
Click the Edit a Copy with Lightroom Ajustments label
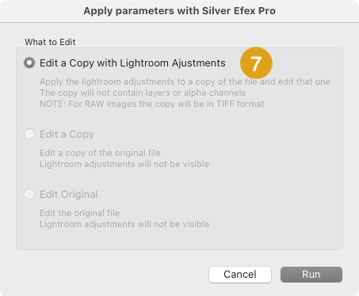tap(132, 63)
